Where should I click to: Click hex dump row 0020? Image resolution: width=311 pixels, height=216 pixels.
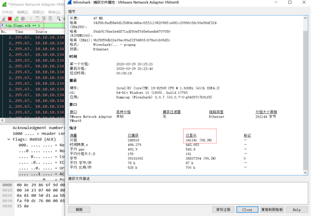[33, 196]
